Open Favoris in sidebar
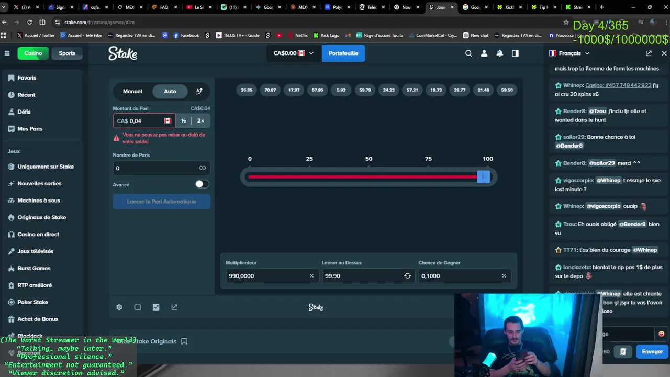The height and width of the screenshot is (377, 670). coord(42,78)
